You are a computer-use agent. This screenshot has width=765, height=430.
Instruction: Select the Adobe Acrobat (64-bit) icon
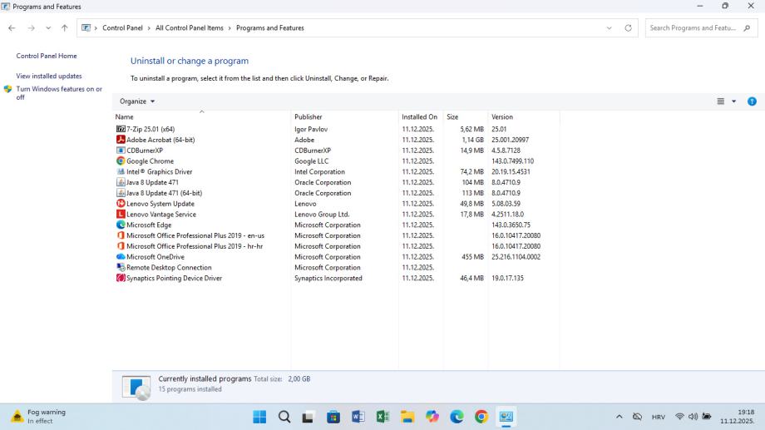click(121, 140)
